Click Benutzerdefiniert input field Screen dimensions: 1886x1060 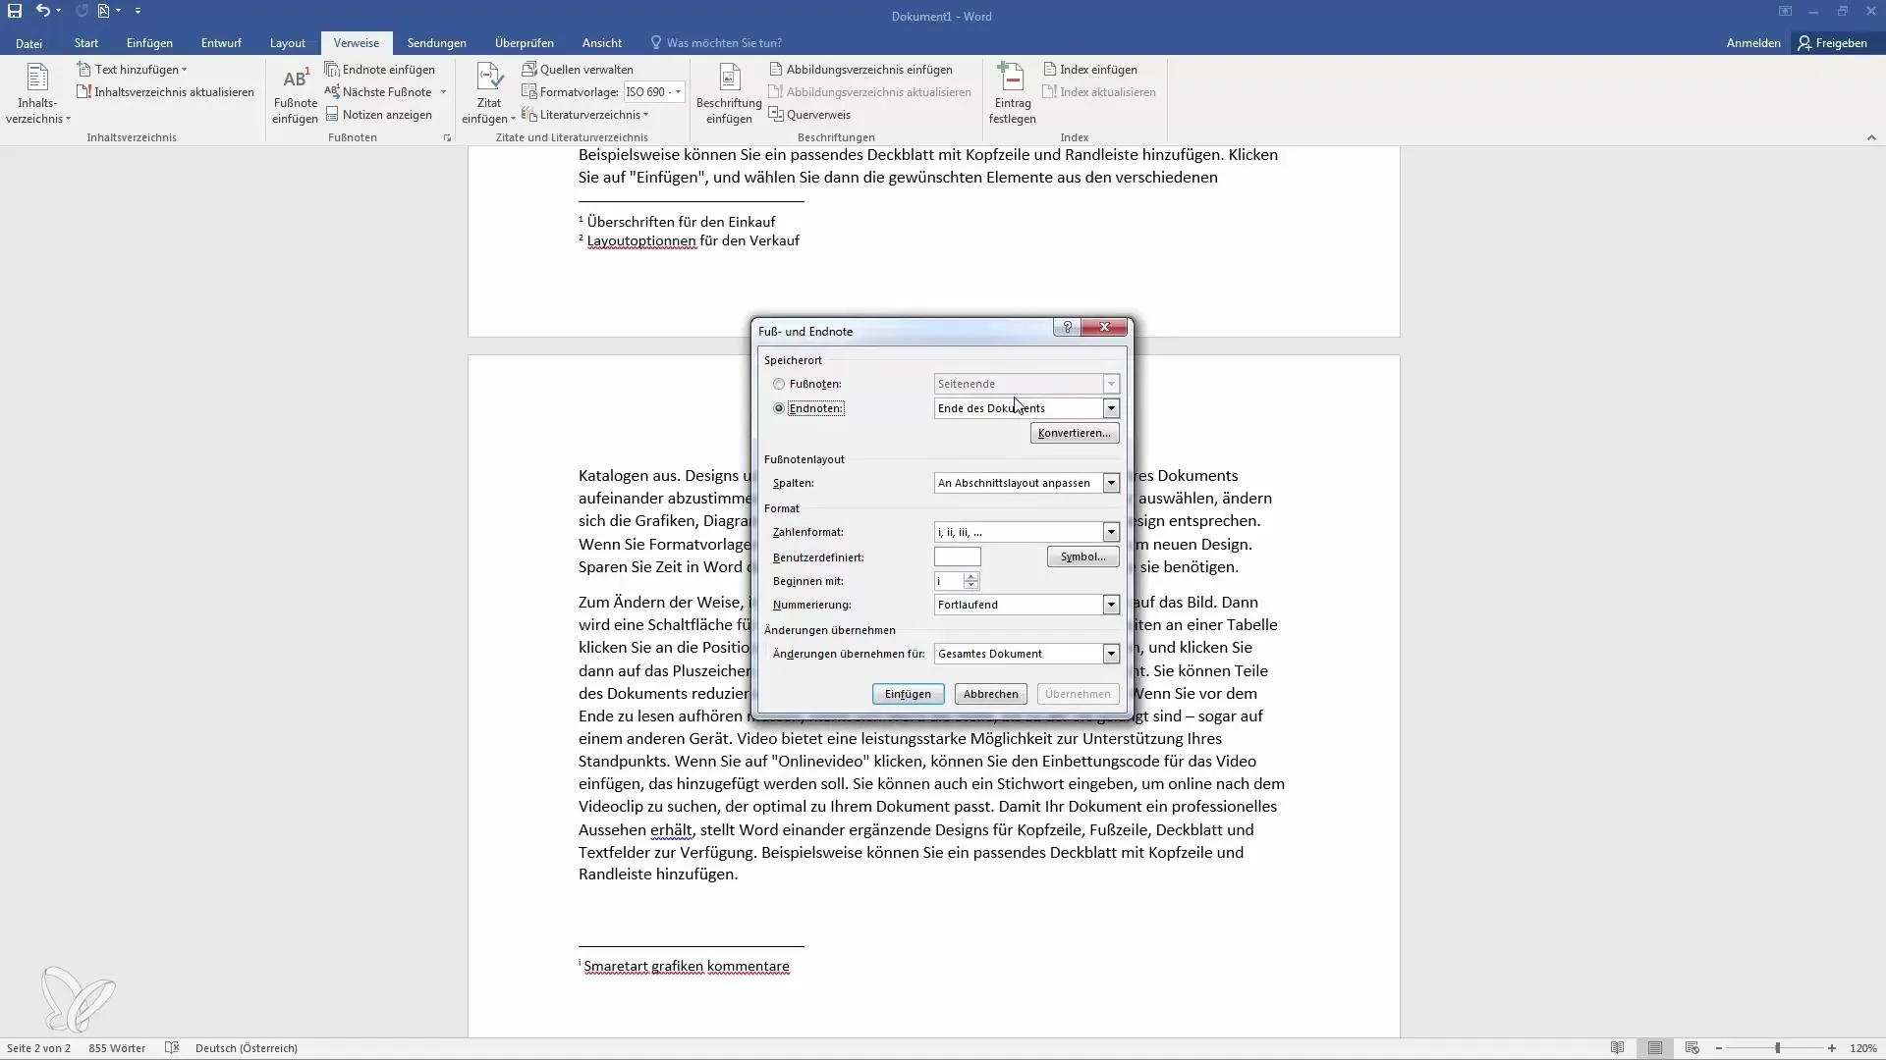click(x=958, y=556)
